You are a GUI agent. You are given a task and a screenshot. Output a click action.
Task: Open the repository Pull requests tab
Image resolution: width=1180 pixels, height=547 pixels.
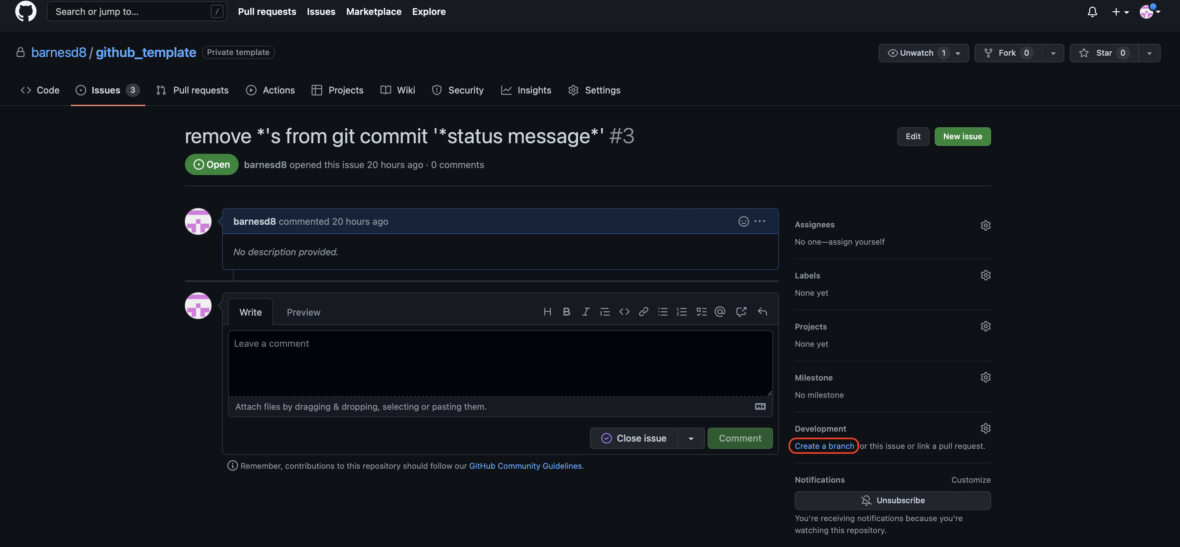(x=192, y=90)
